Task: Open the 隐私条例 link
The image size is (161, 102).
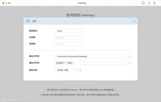Action: click(102, 95)
